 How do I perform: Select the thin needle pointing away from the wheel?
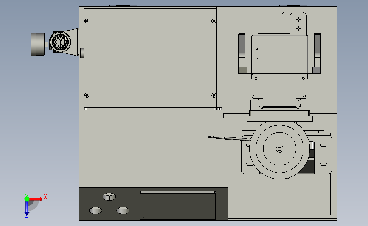tap(229, 138)
